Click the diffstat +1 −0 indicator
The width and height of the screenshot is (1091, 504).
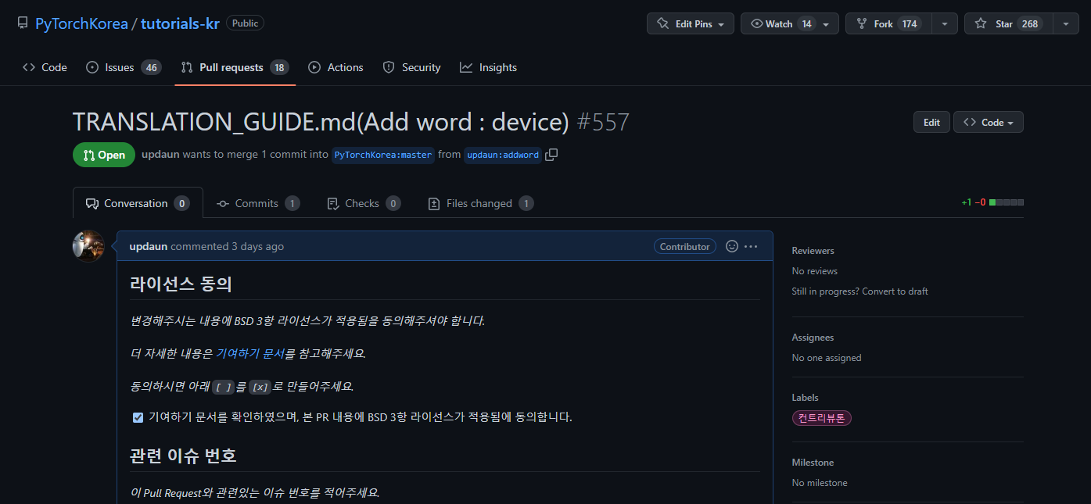pyautogui.click(x=992, y=202)
